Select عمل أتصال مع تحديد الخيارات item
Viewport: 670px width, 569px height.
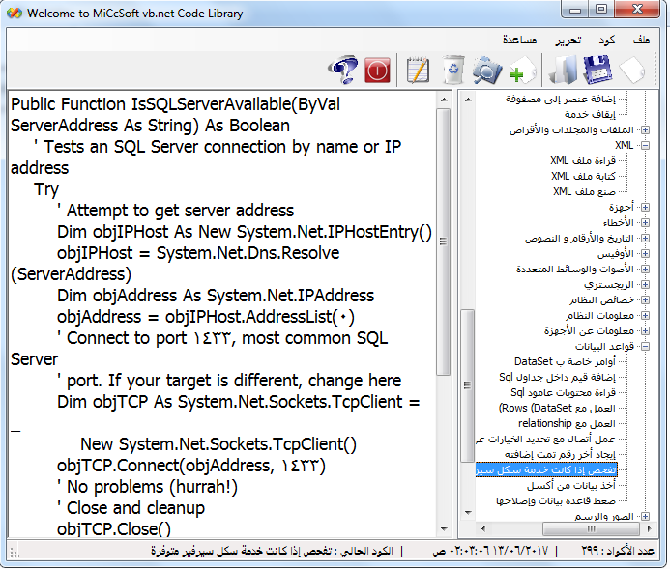click(546, 439)
